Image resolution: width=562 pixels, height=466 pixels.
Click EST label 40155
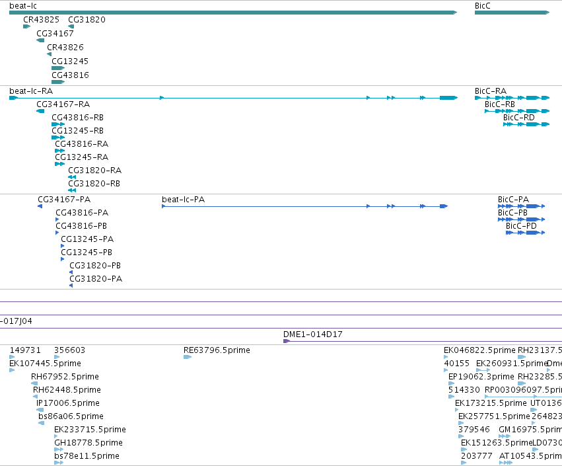click(x=456, y=364)
